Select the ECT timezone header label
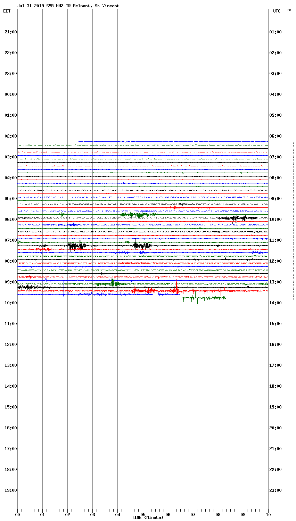 7,11
